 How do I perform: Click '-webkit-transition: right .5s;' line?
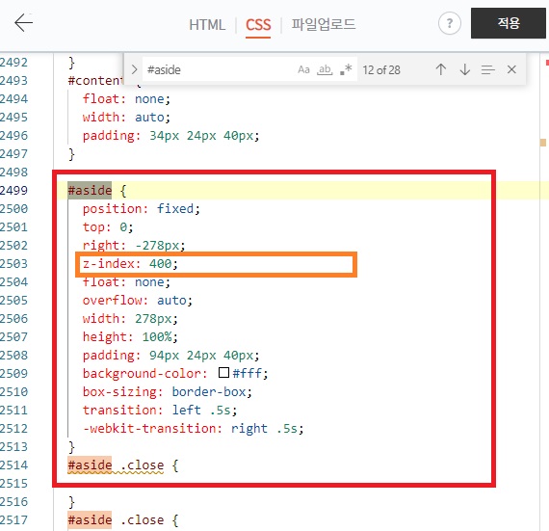[193, 429]
